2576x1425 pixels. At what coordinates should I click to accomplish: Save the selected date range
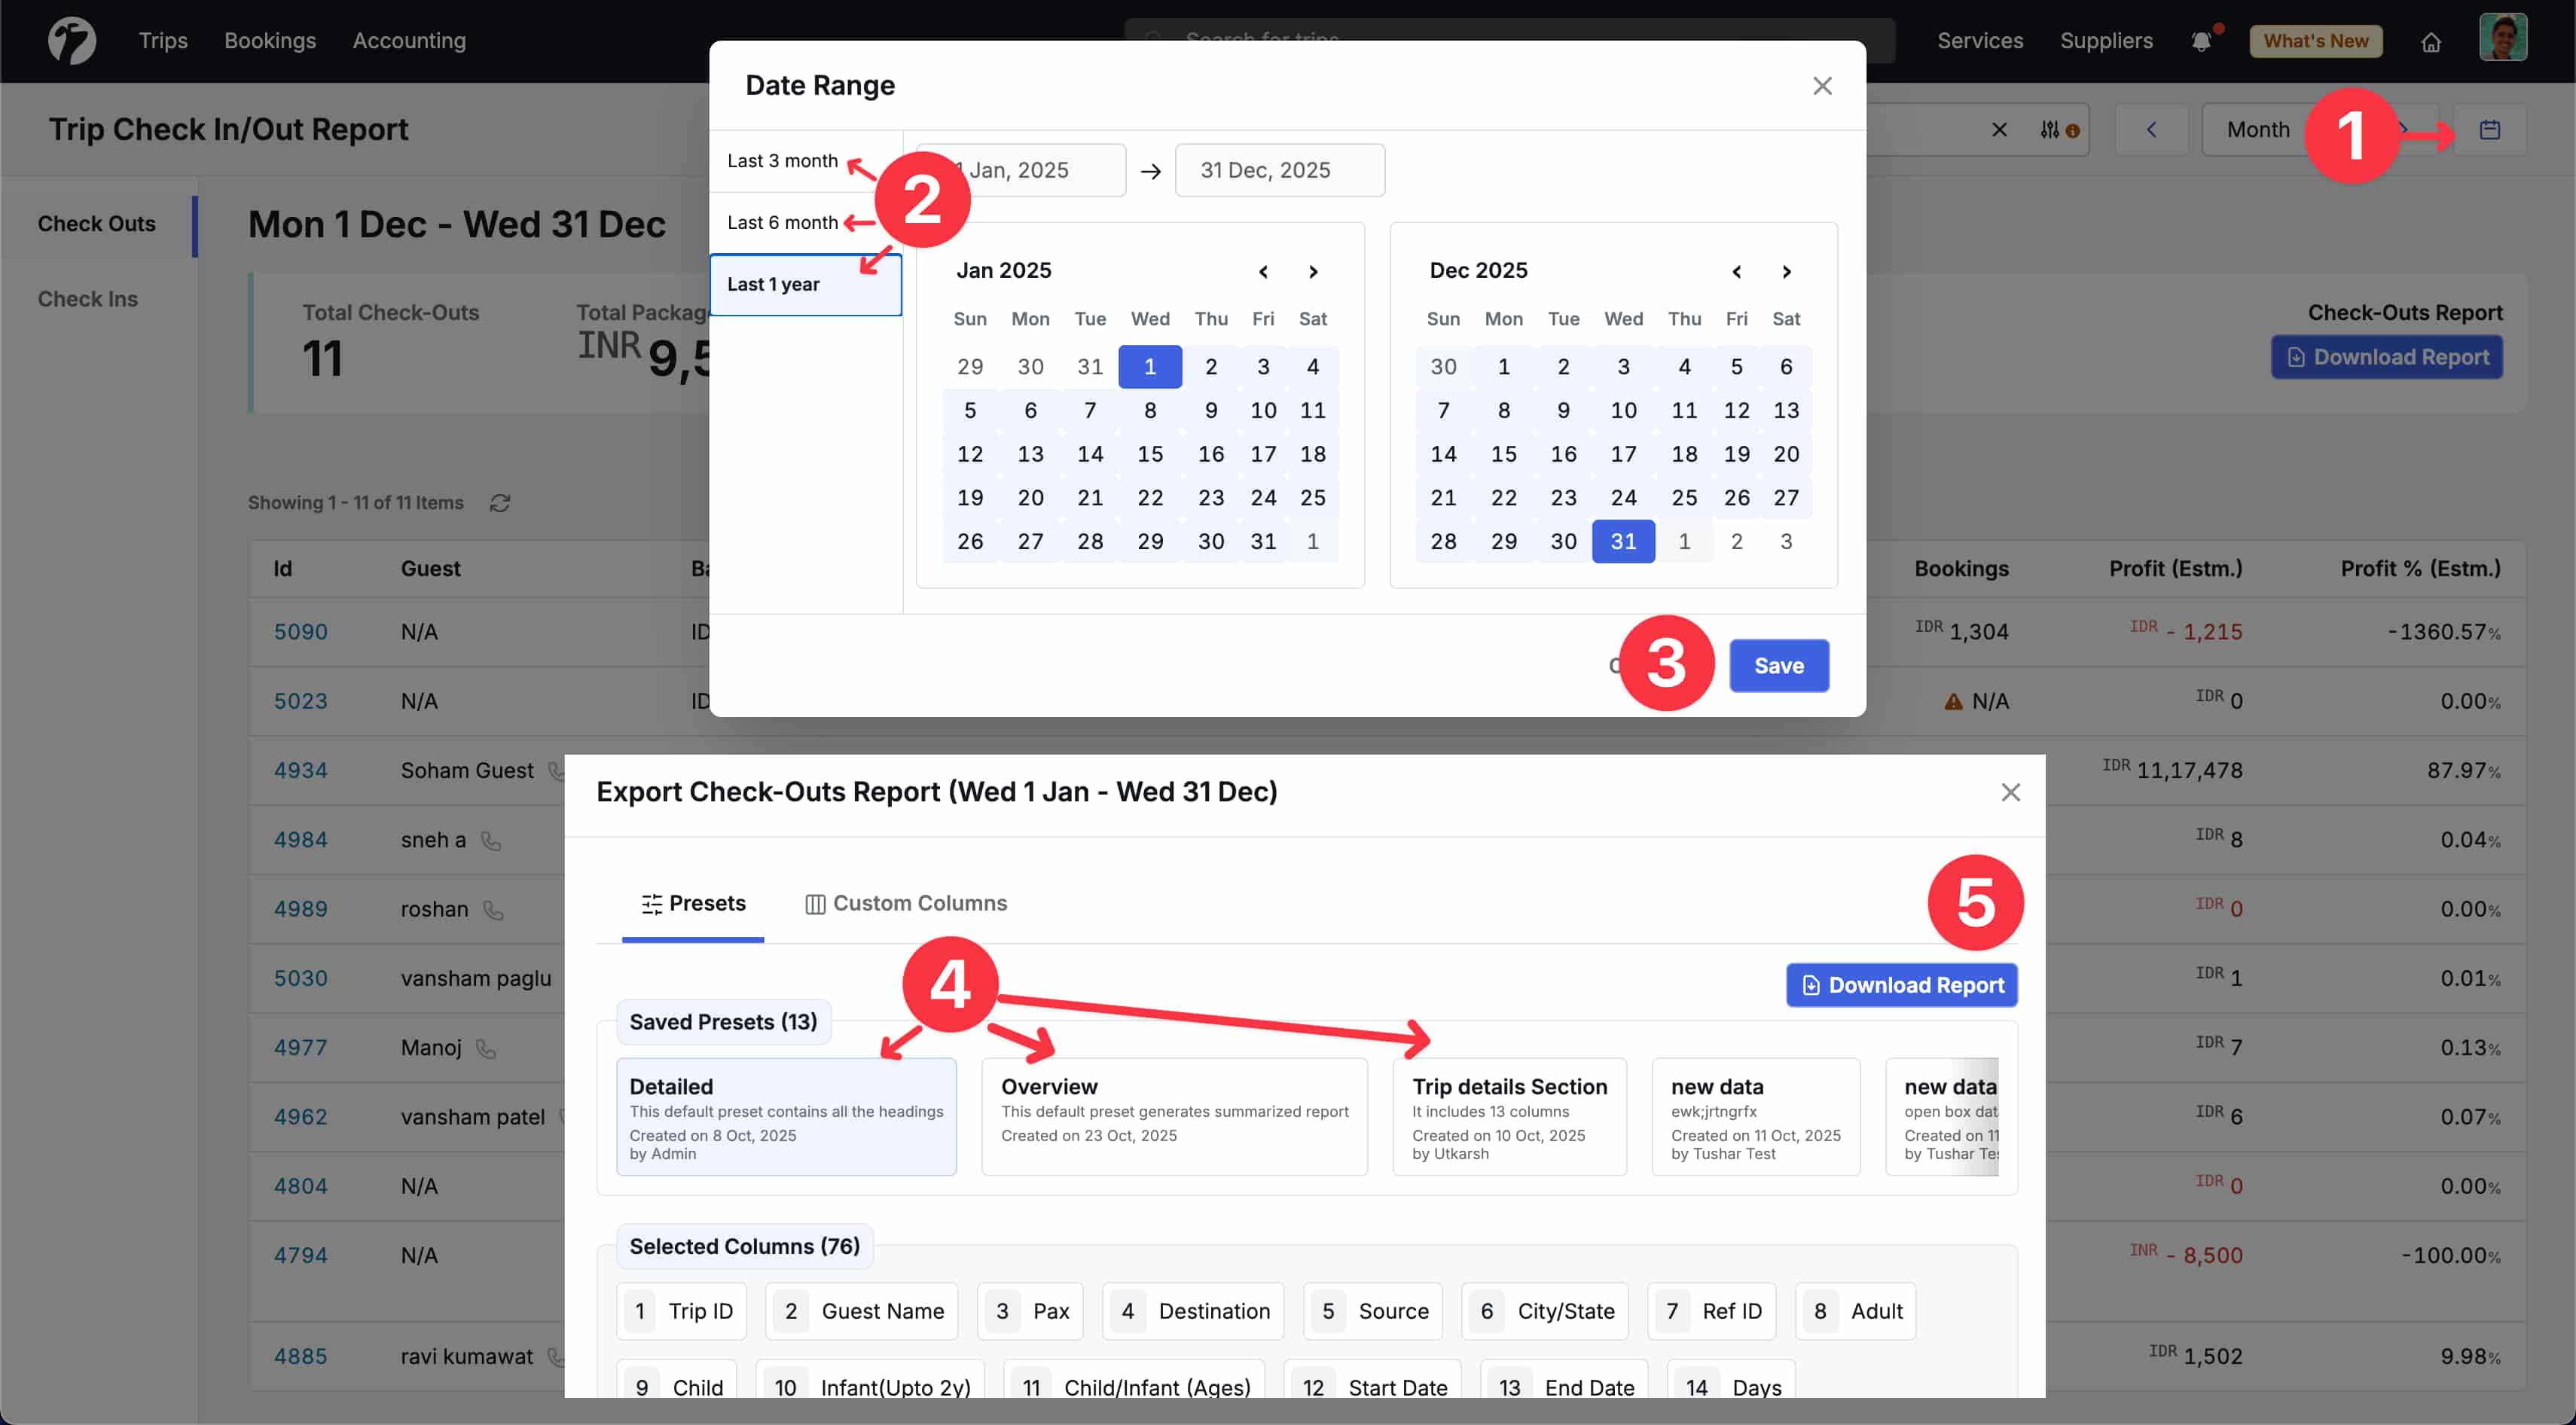click(1778, 665)
